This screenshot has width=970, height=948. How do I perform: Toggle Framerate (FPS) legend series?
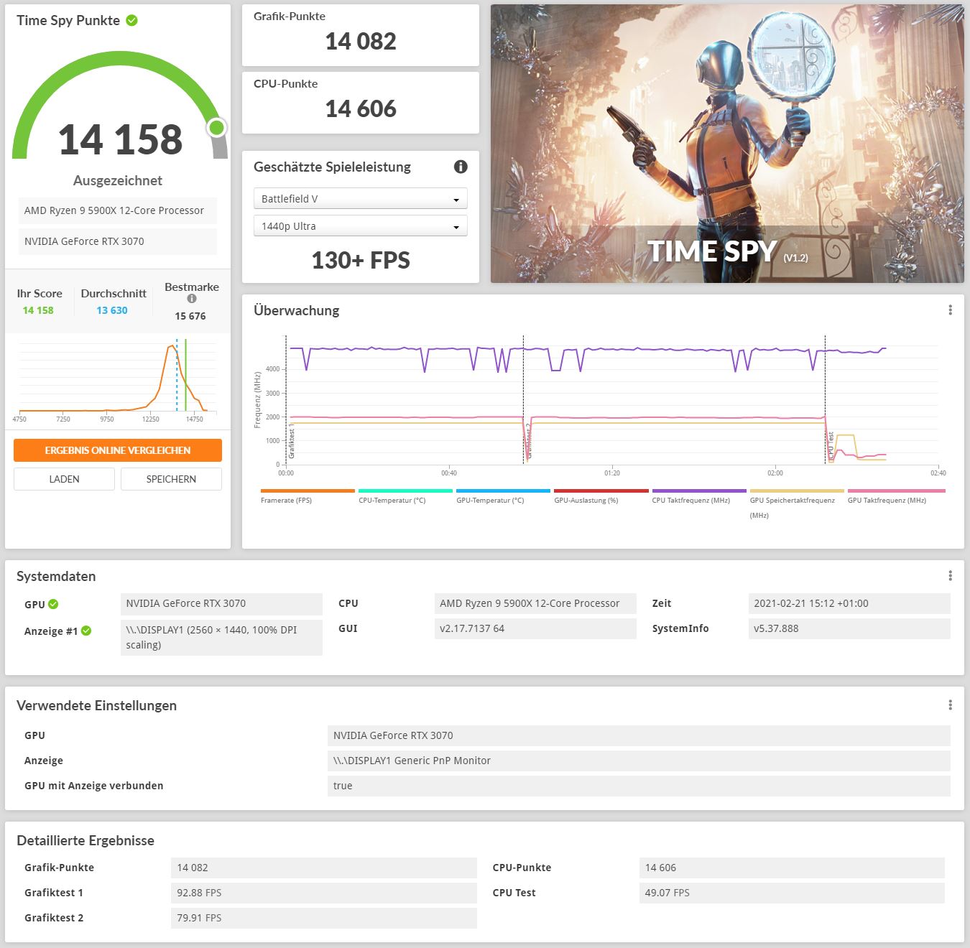308,496
